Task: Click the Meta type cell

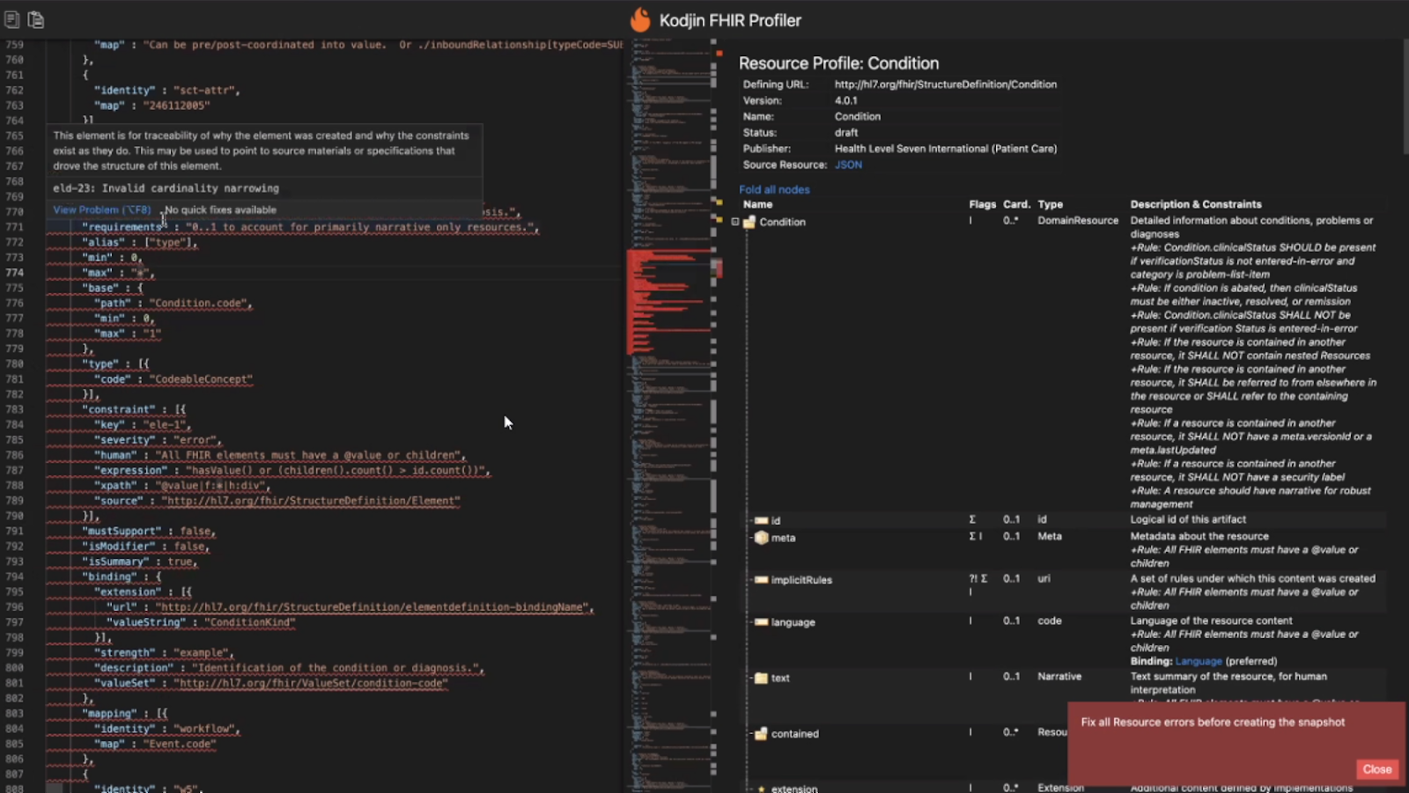Action: click(x=1050, y=536)
